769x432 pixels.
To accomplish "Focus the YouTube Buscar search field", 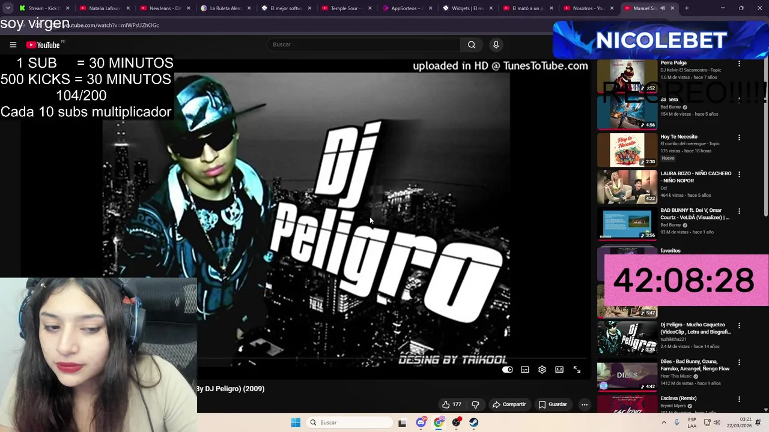I will [363, 44].
